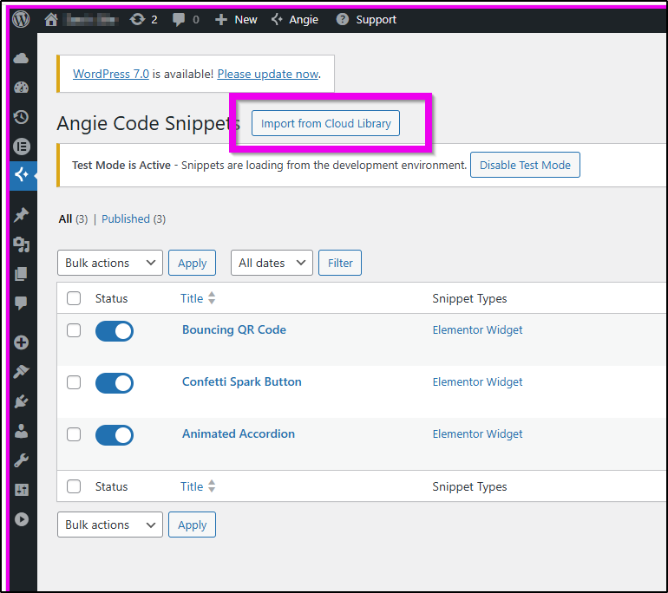Click the Filter button
668x593 pixels.
pos(340,263)
